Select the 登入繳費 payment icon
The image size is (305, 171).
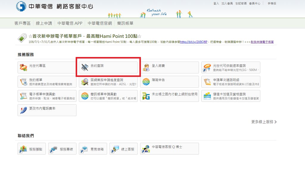pyautogui.click(x=146, y=67)
